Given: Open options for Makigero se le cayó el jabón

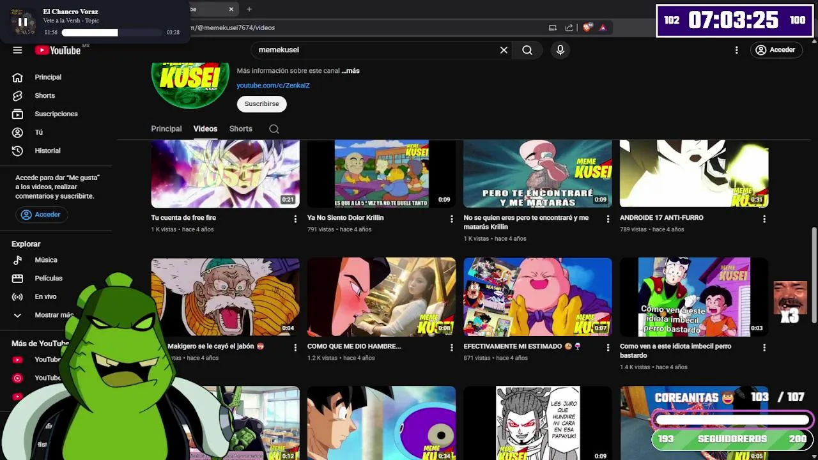Looking at the screenshot, I should coord(295,348).
